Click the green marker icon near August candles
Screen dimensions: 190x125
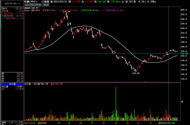pyautogui.click(x=102, y=45)
